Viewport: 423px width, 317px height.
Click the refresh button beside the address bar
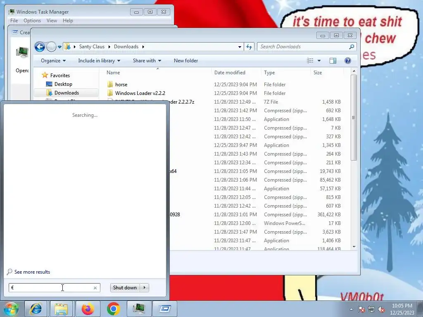(249, 47)
